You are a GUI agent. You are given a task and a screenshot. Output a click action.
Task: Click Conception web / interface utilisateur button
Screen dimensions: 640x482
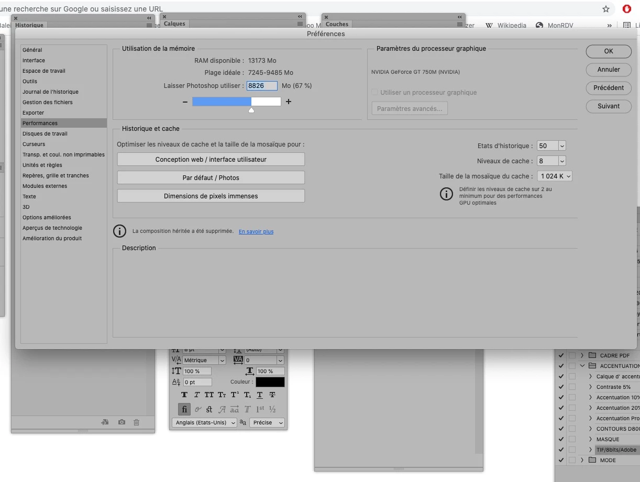pyautogui.click(x=211, y=160)
